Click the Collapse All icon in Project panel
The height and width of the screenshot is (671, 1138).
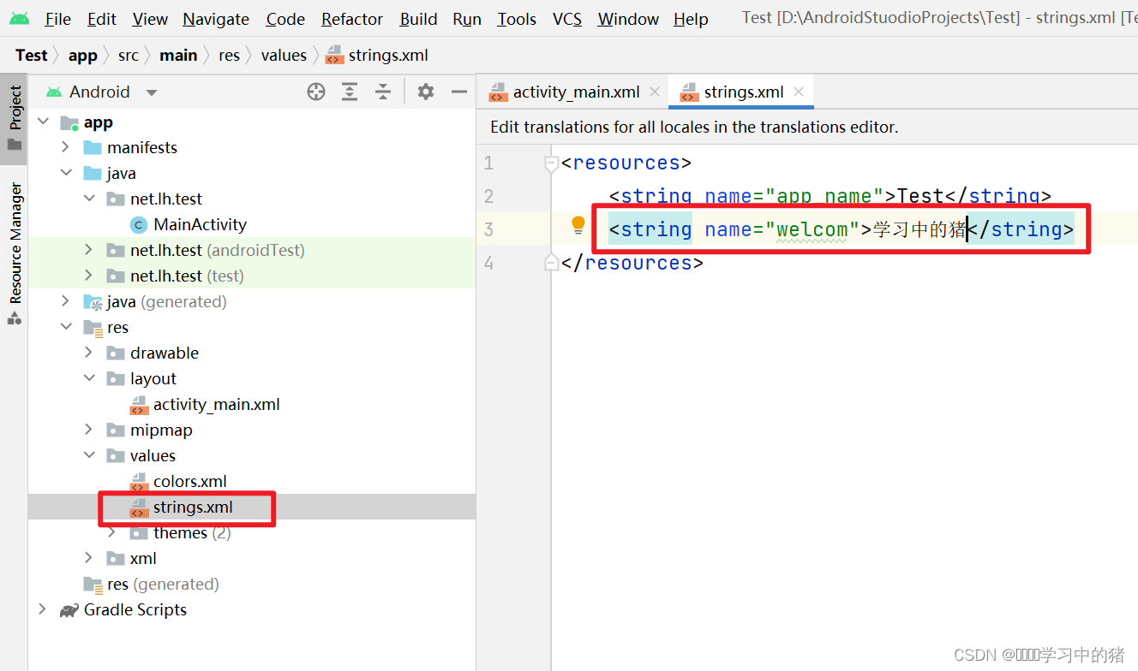pos(383,92)
